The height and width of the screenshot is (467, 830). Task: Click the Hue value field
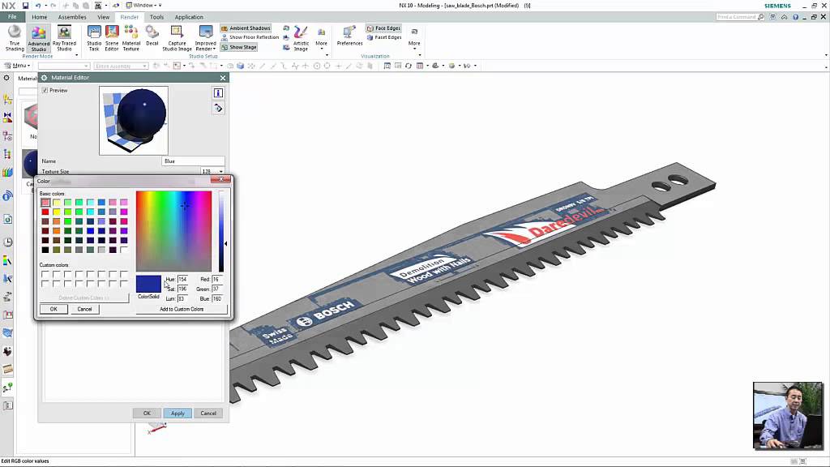(x=182, y=279)
